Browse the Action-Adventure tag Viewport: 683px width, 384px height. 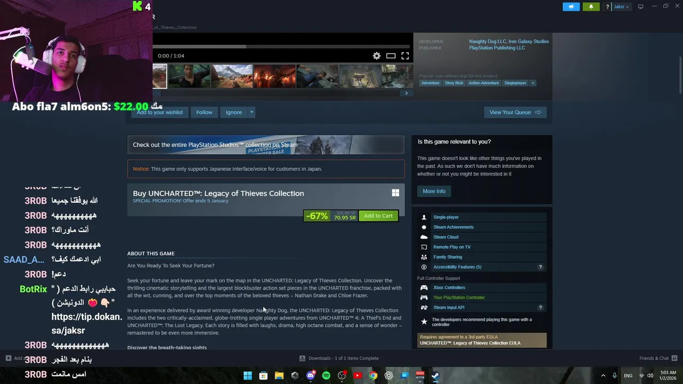click(483, 83)
